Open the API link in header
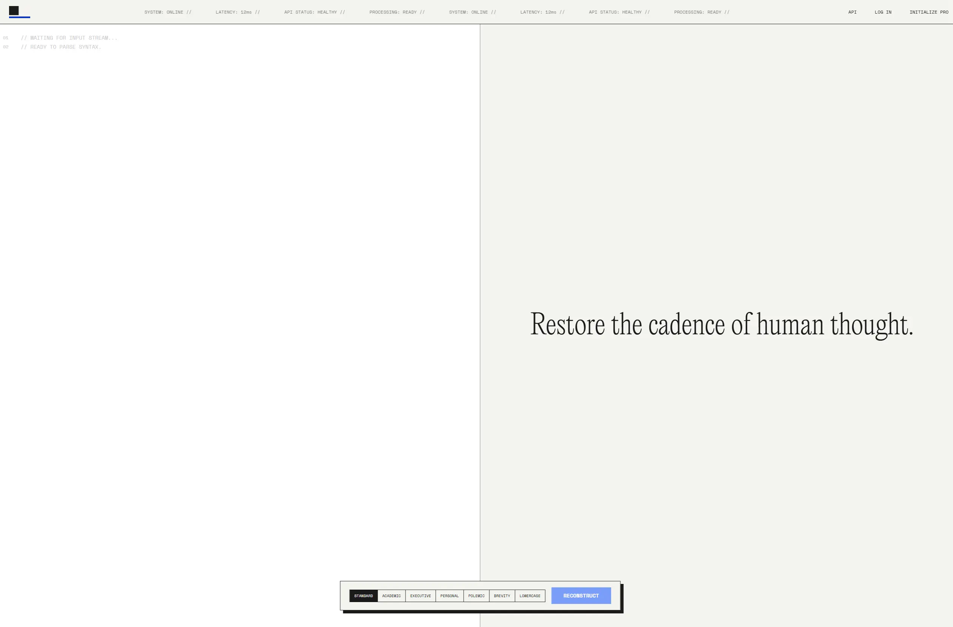The width and height of the screenshot is (953, 627). [852, 12]
